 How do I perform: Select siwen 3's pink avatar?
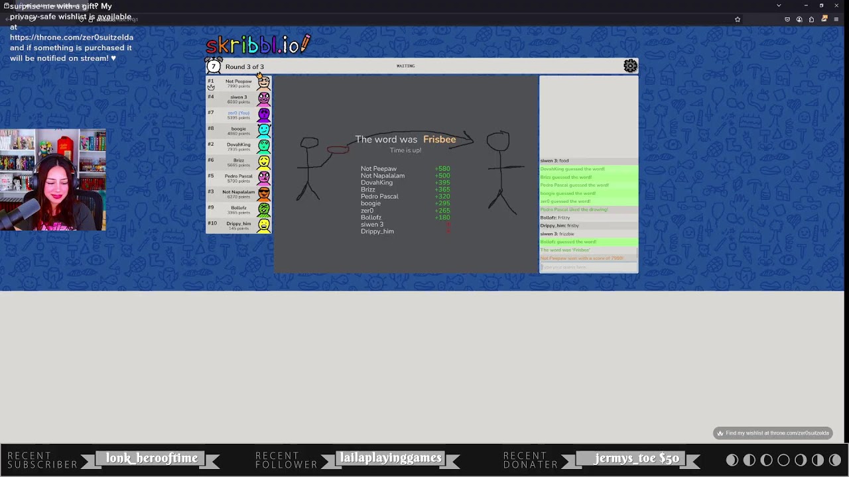[264, 99]
